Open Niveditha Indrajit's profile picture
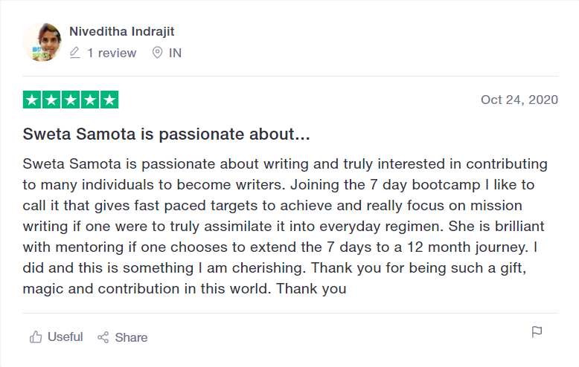 [x=42, y=42]
